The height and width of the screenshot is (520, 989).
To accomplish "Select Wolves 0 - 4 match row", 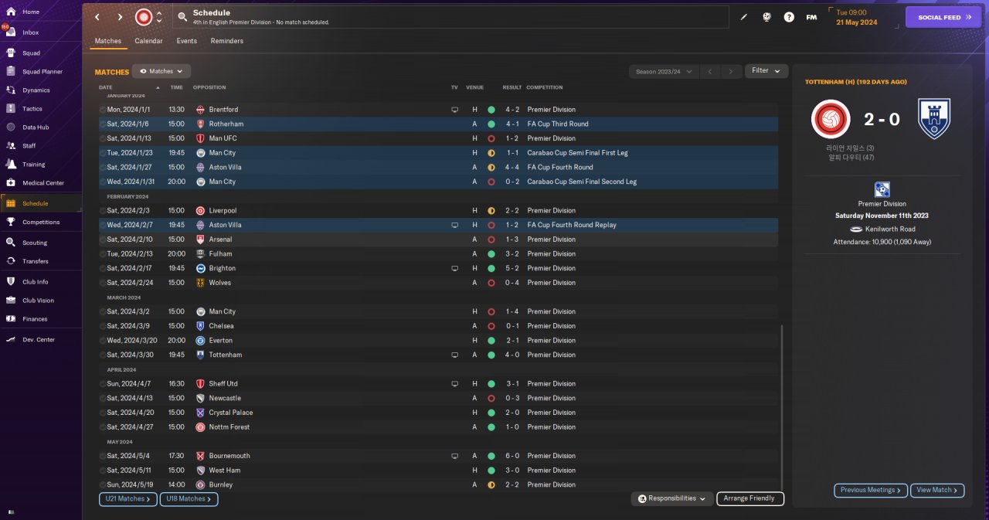I will tap(438, 283).
